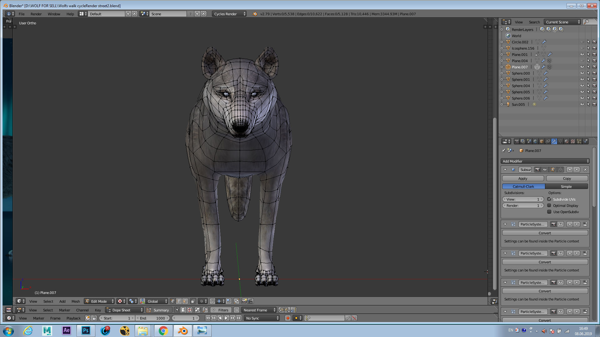Image resolution: width=600 pixels, height=337 pixels.
Task: Enable the Optimal Display checkbox
Action: pyautogui.click(x=549, y=206)
